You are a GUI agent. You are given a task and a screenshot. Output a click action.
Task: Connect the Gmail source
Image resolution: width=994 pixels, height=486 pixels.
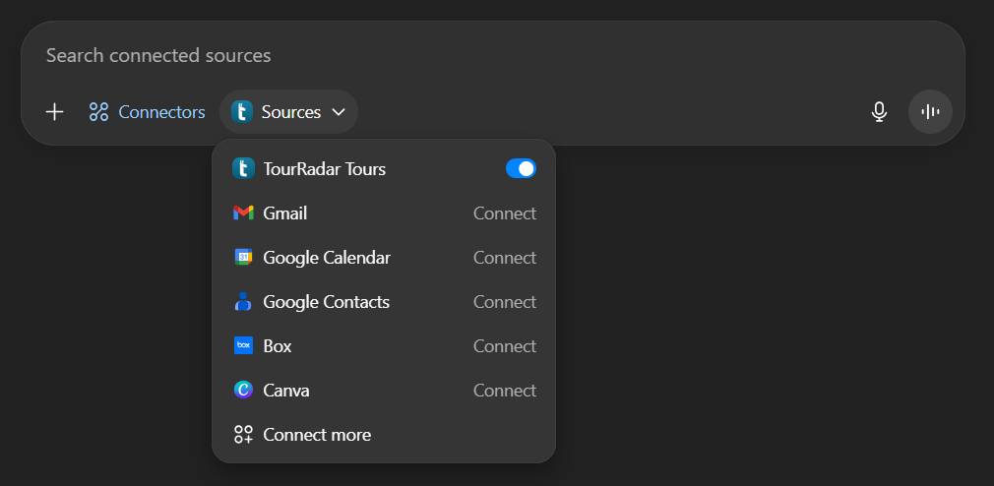[x=504, y=213]
